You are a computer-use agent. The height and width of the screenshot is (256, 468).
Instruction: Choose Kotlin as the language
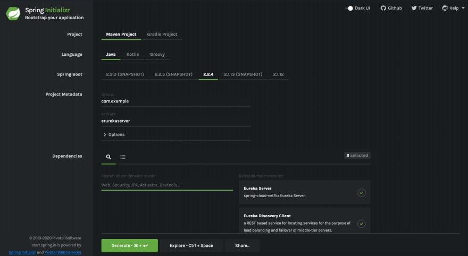point(133,54)
